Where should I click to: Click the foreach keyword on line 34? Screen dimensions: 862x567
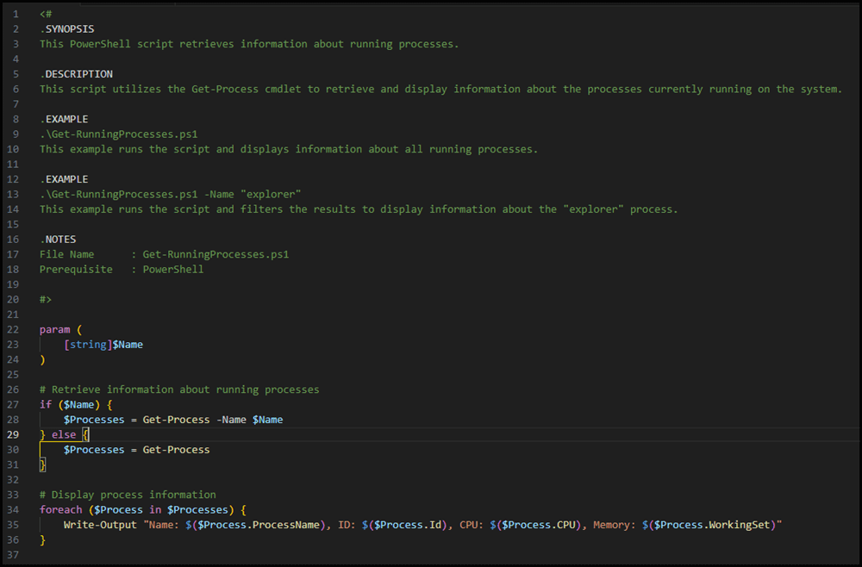coord(60,509)
